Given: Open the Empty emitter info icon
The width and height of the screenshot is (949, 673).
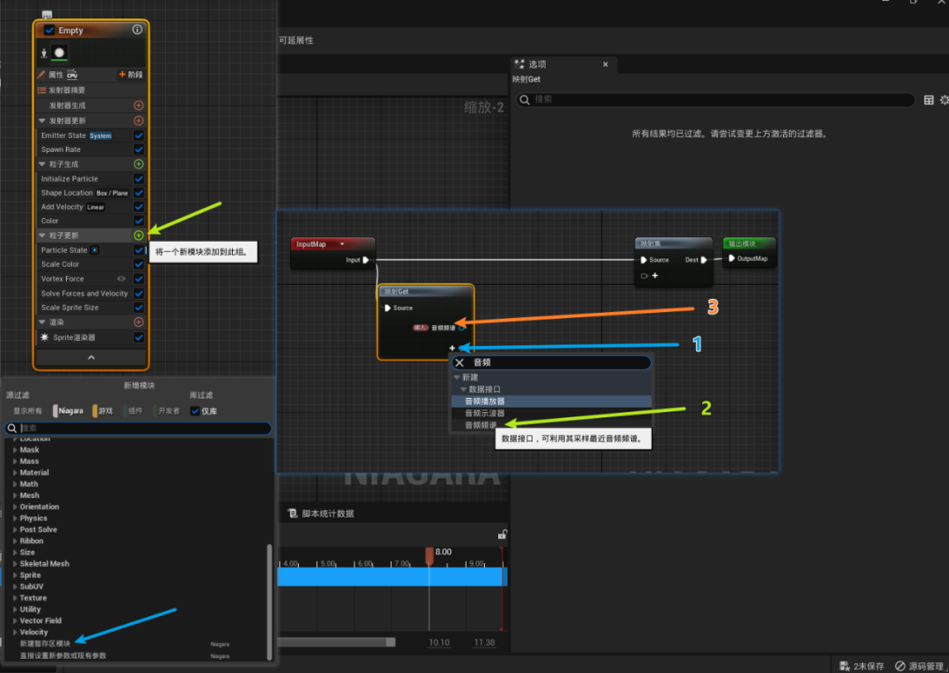Looking at the screenshot, I should click(137, 30).
